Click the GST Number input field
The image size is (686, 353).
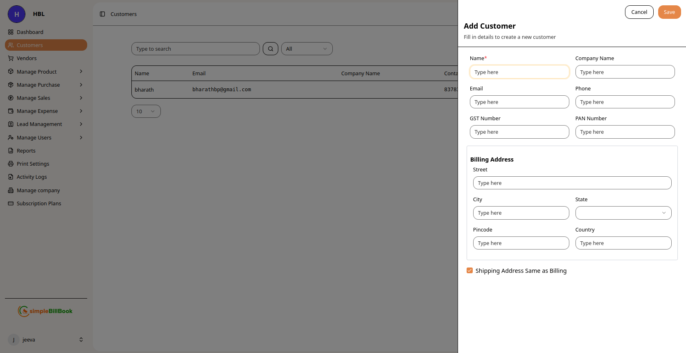click(519, 132)
